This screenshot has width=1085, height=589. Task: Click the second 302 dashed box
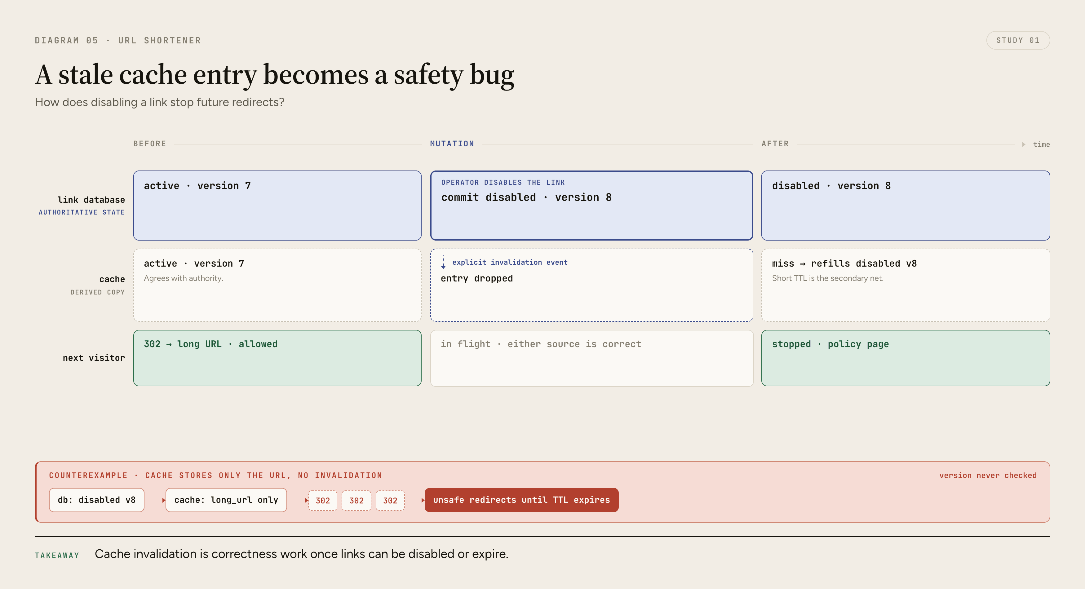coord(356,501)
